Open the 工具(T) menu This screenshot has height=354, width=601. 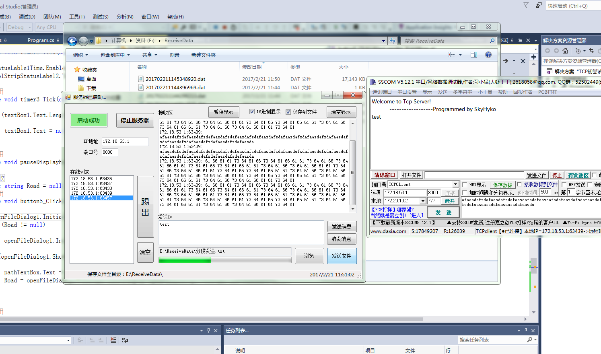pyautogui.click(x=77, y=17)
